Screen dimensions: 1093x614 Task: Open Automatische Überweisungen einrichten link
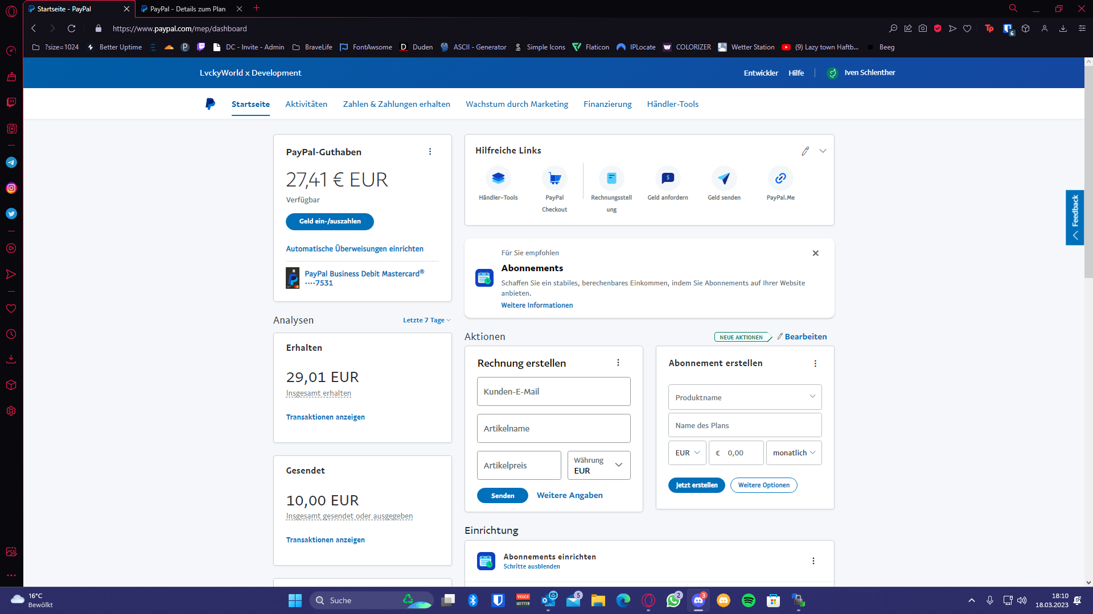click(355, 249)
